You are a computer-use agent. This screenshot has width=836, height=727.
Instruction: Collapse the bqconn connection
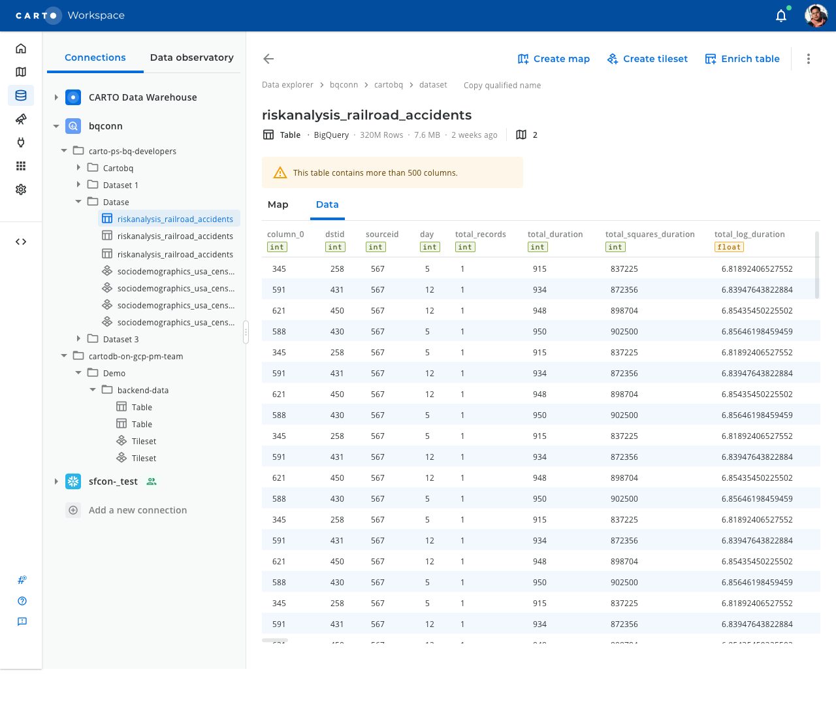tap(56, 126)
